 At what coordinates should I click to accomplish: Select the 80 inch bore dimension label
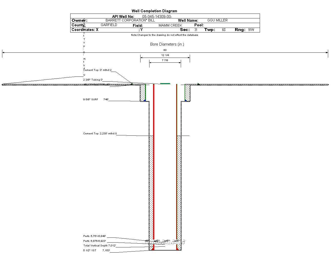(x=165, y=50)
